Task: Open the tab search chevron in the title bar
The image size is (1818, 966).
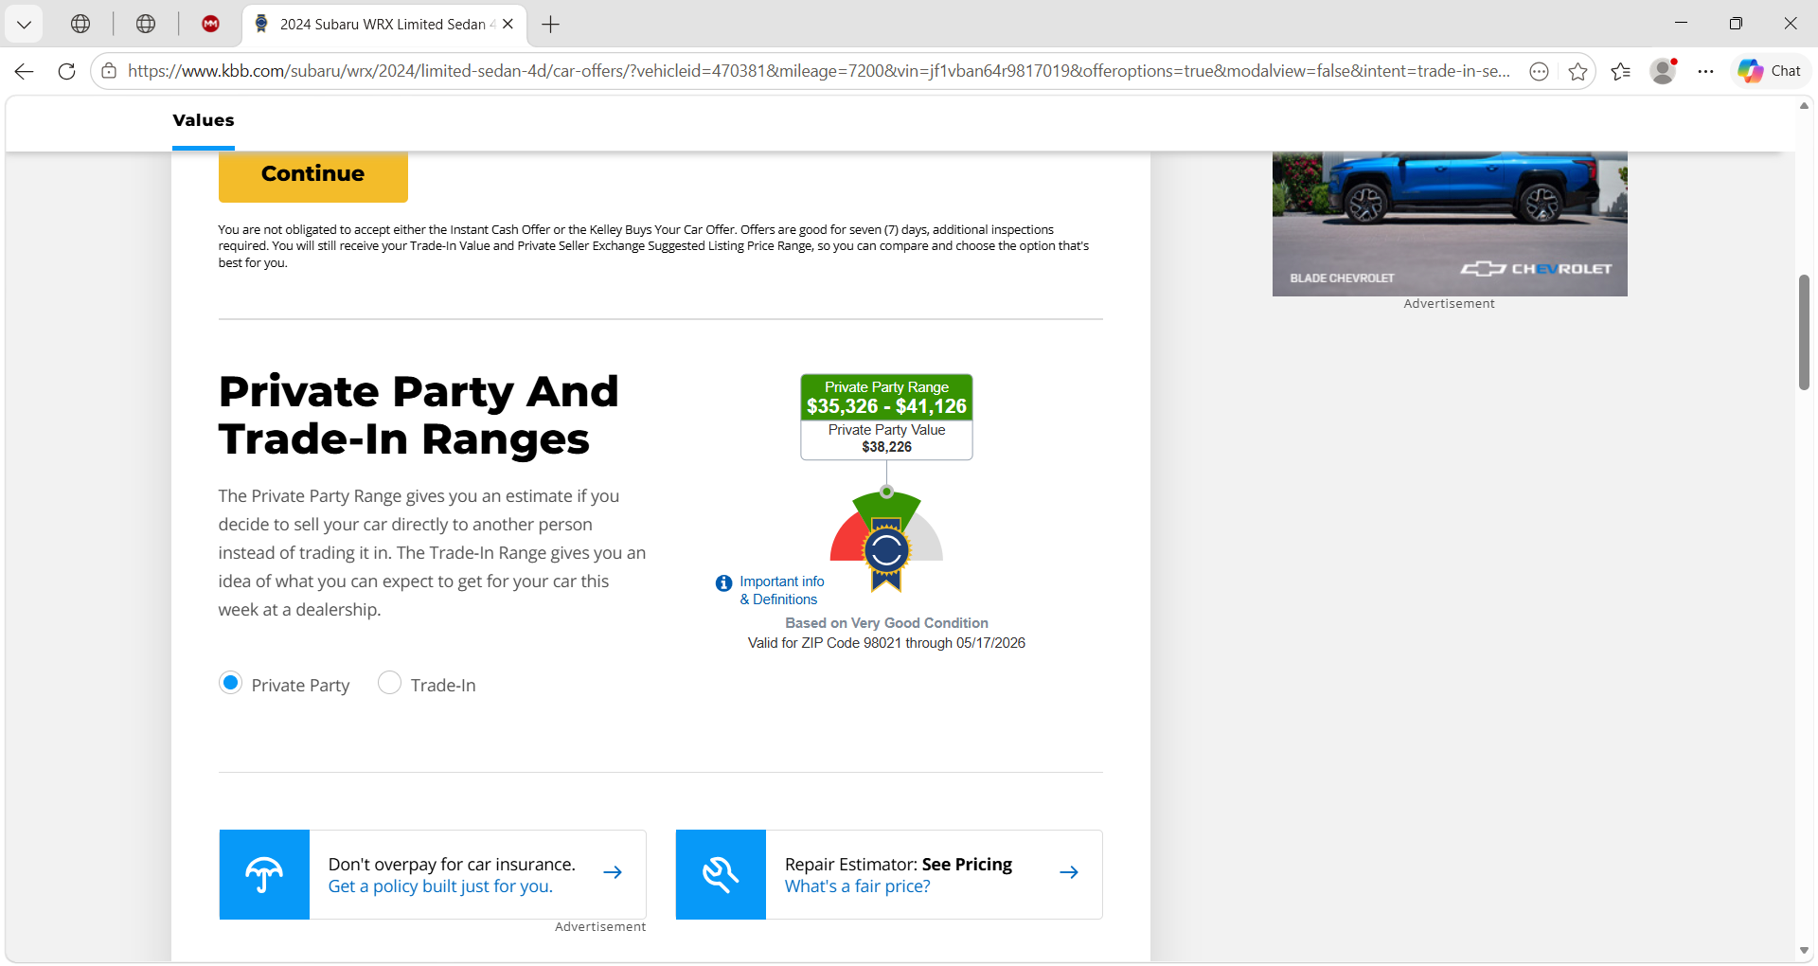Action: [x=24, y=24]
